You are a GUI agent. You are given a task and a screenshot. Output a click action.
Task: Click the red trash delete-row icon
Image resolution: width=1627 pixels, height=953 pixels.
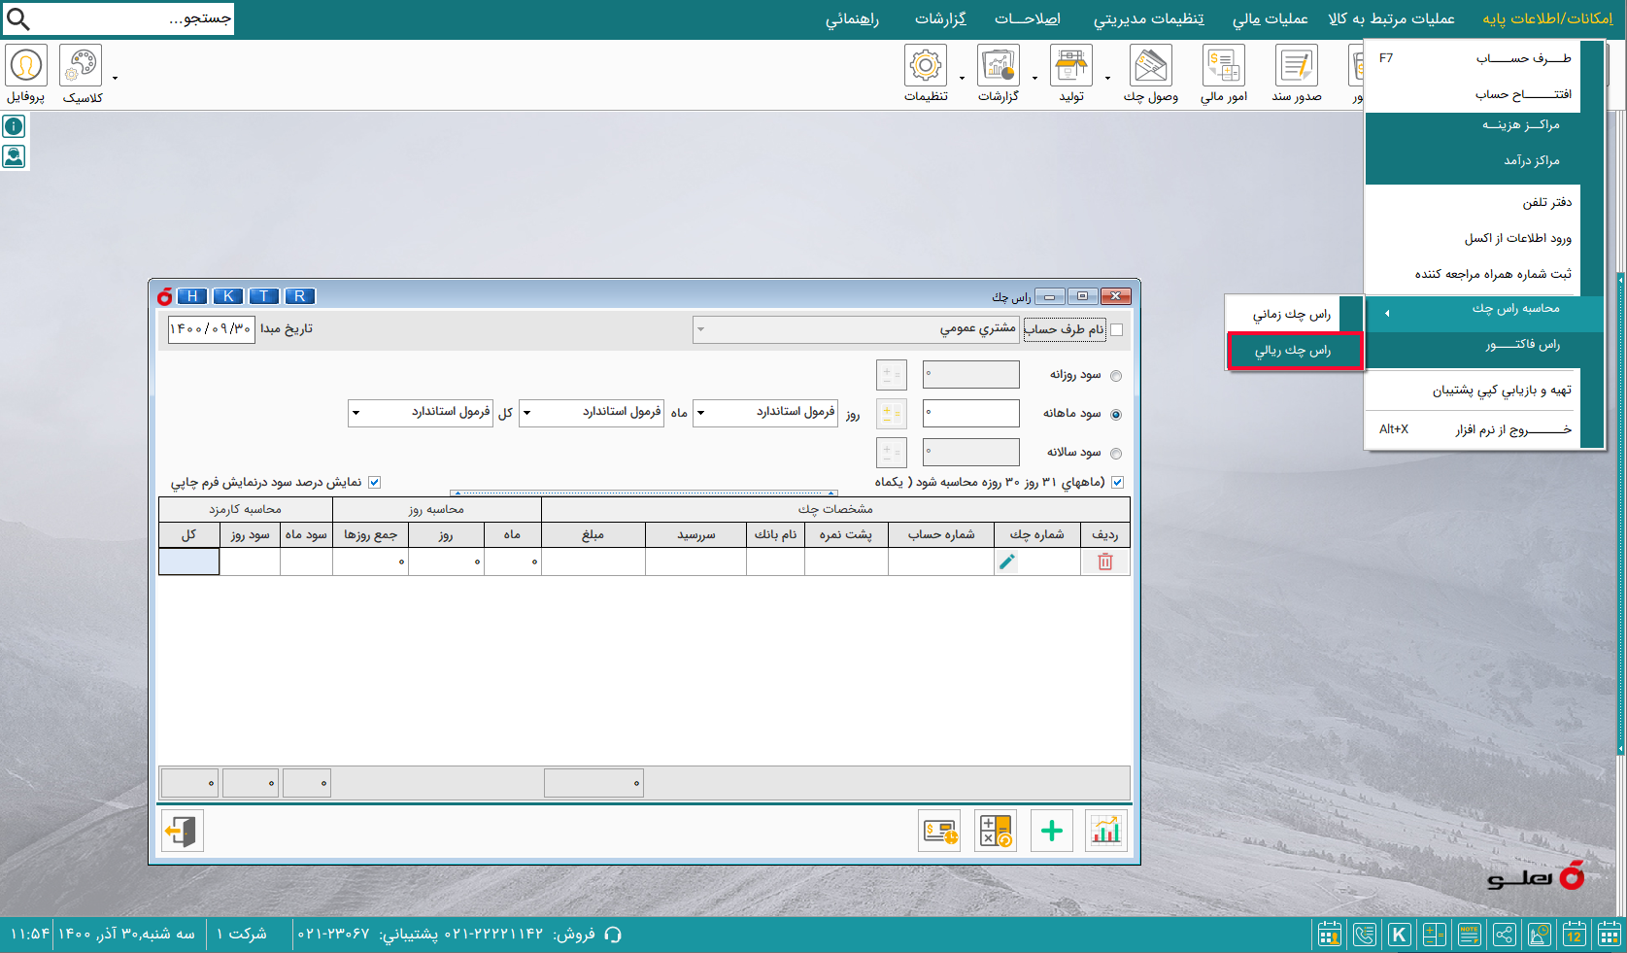click(x=1104, y=562)
